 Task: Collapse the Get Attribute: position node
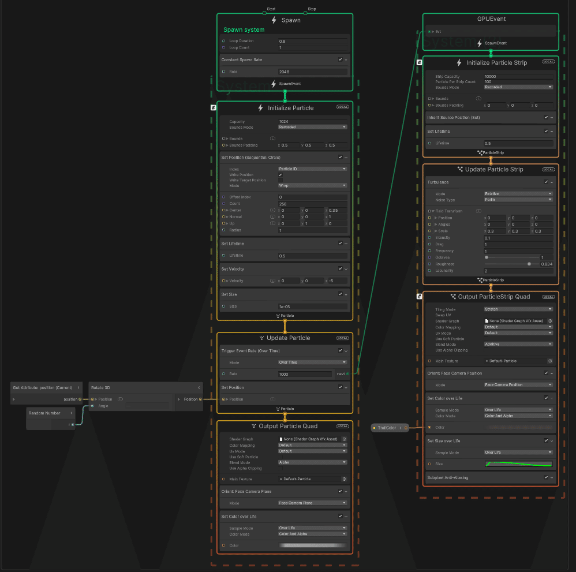78,387
